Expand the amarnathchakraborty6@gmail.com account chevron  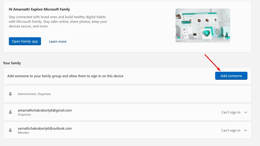[x=246, y=112]
